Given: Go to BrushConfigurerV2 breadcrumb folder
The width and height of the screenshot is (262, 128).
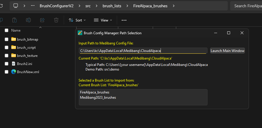Looking at the screenshot, I should pyautogui.click(x=57, y=6).
